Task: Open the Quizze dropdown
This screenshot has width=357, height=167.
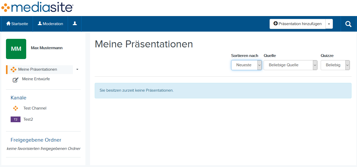Action: click(x=335, y=65)
